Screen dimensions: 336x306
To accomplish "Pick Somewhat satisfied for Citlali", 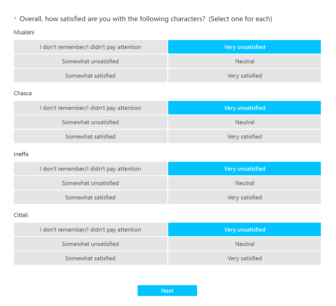I will tap(90, 258).
